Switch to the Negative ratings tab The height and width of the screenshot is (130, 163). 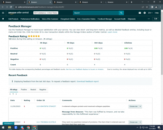tap(43, 89)
